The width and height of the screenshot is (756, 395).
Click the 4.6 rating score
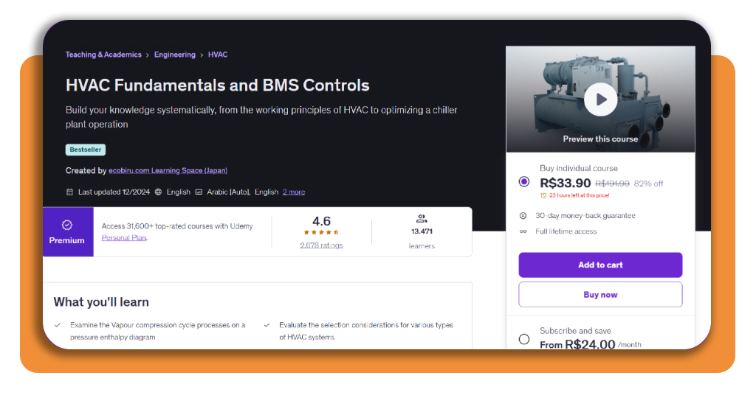[x=321, y=221]
